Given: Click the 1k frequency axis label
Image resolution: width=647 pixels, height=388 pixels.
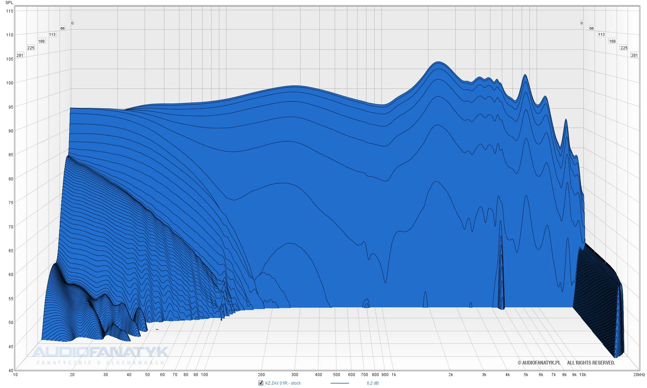Looking at the screenshot, I should pos(394,375).
